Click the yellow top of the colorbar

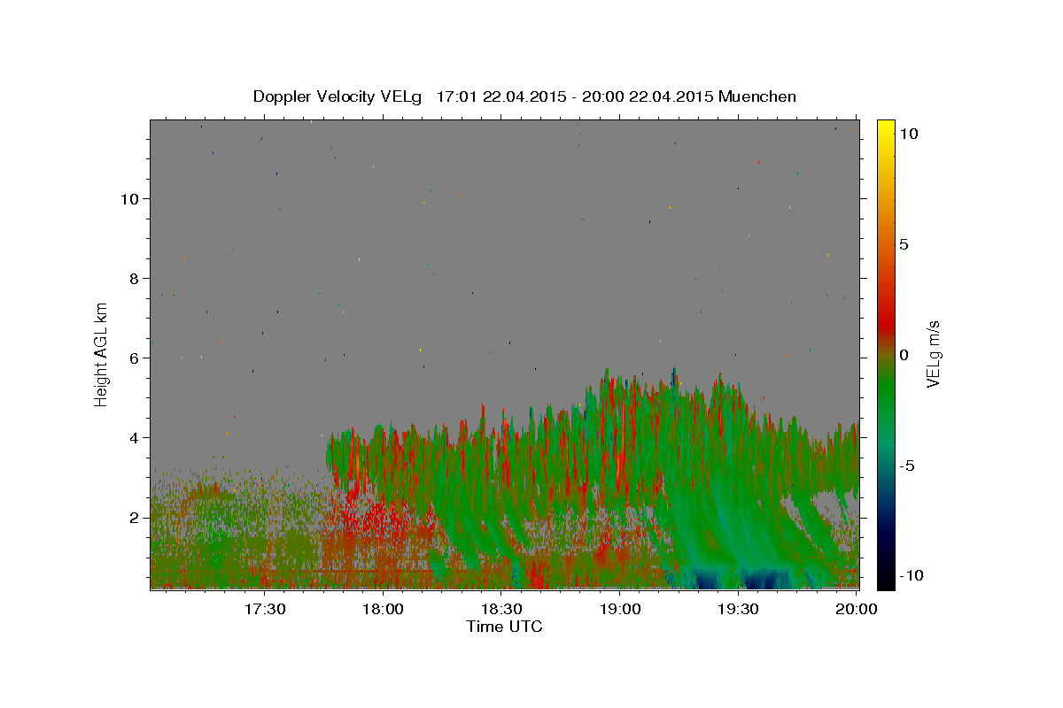[885, 128]
